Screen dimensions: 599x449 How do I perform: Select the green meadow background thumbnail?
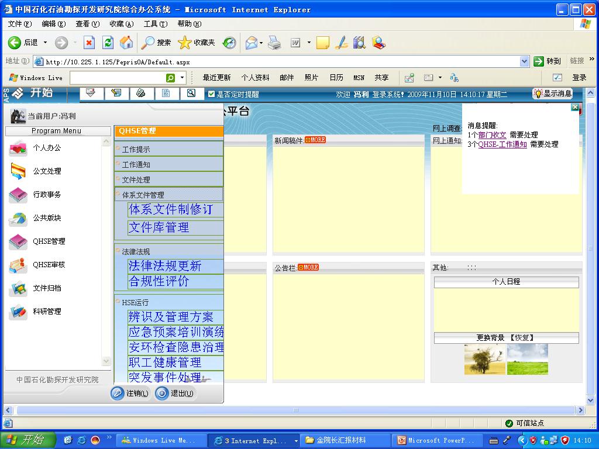coord(527,359)
